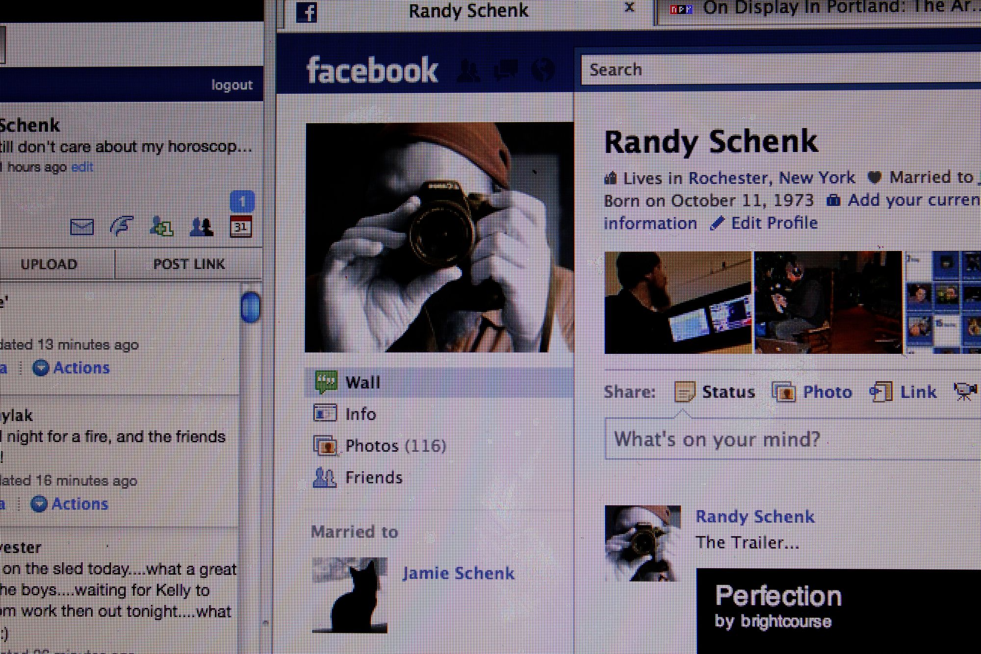Open the dark drum kit photo thumbnail
Screen dimensions: 981x654
[x=828, y=302]
